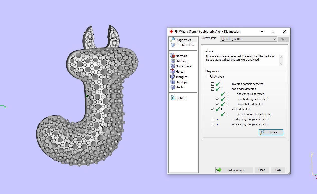The image size is (317, 194).
Task: Click the Profiles document icon
Action: (173, 98)
